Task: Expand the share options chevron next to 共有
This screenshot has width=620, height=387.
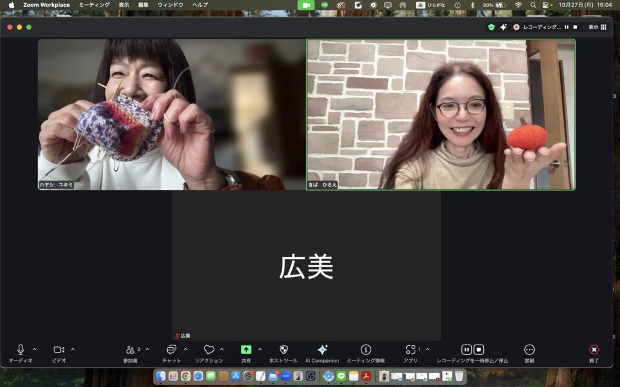Action: coord(260,350)
